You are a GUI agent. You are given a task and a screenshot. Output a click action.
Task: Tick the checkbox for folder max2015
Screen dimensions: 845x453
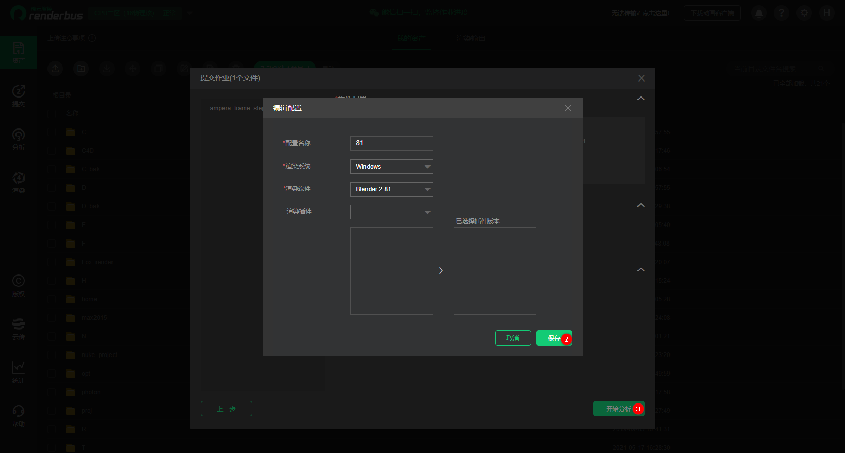(x=52, y=318)
